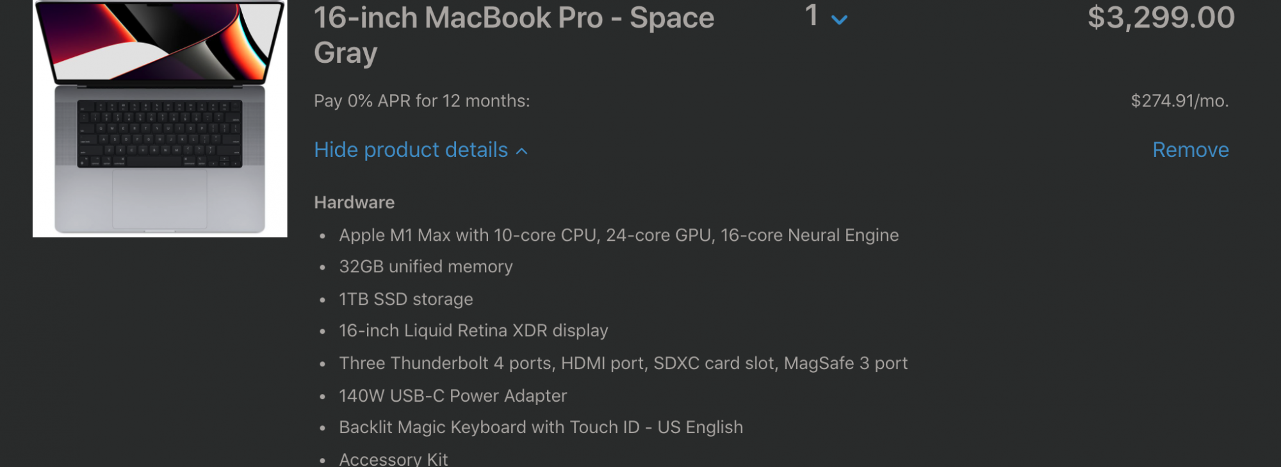The image size is (1281, 467).
Task: Select the Accessory Kit line
Action: coord(393,459)
